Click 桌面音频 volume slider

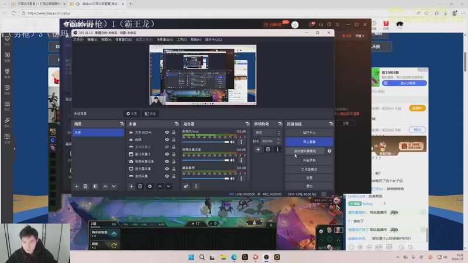coord(206,178)
